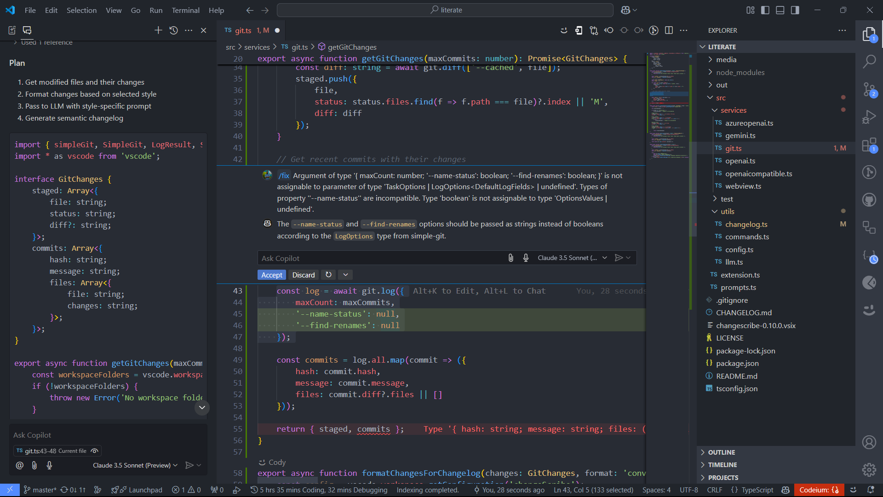Screen dimensions: 883x497
Task: Open the Search view in activity bar
Action: coord(869,61)
